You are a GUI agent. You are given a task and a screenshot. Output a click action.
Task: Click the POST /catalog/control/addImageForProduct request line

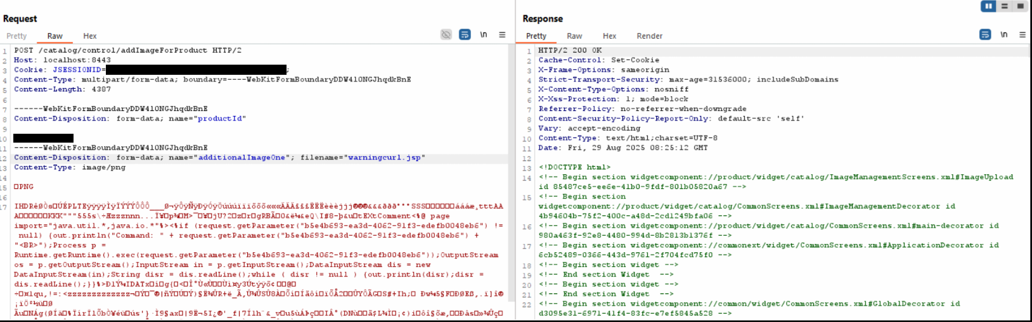coord(128,50)
